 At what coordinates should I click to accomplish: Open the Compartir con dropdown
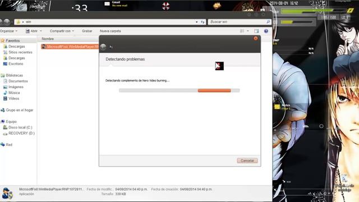[62, 31]
